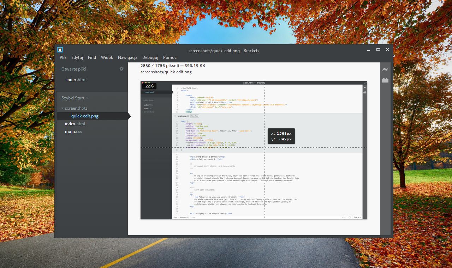
Task: Open the Pomoc menu
Action: [x=170, y=57]
